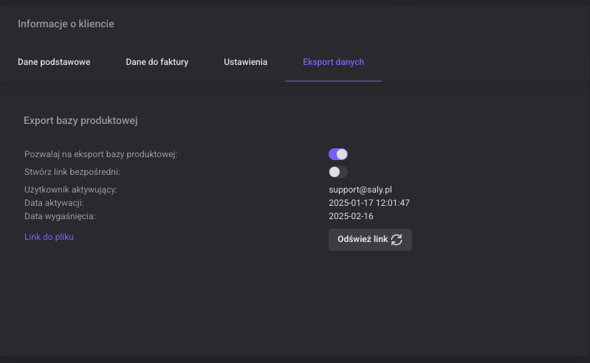Open the Link do pliku hyperlink
The image size is (590, 363).
click(49, 237)
